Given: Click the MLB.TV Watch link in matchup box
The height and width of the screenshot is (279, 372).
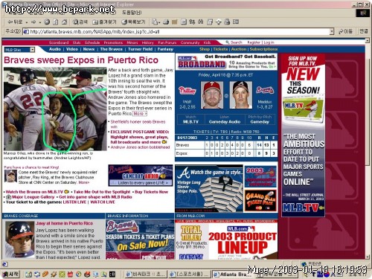Looking at the screenshot, I should point(190,122).
